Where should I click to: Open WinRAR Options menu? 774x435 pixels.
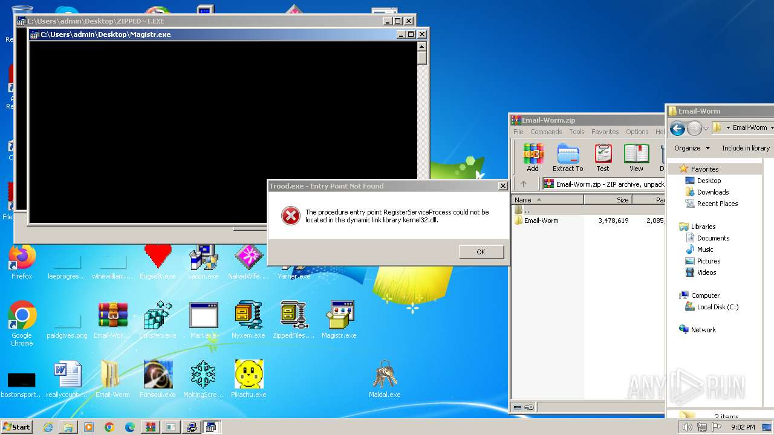tap(637, 132)
